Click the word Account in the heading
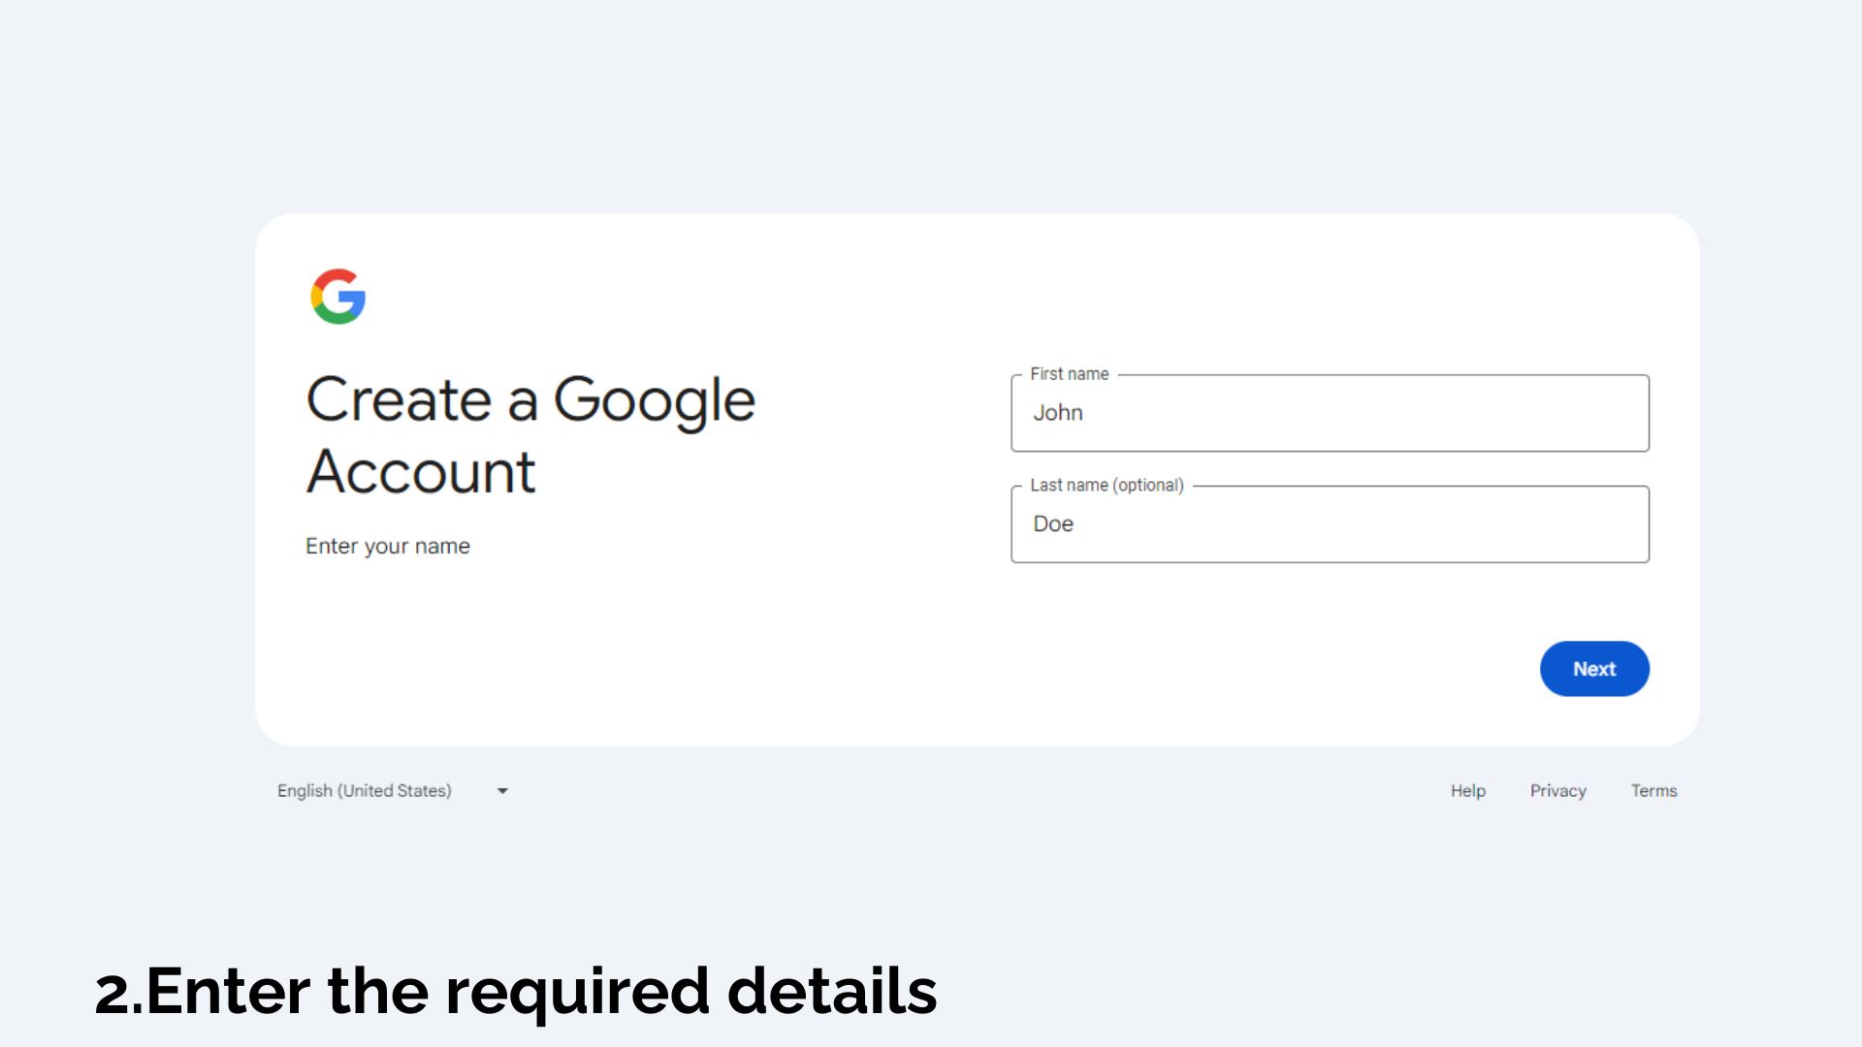This screenshot has height=1047, width=1862. point(421,472)
